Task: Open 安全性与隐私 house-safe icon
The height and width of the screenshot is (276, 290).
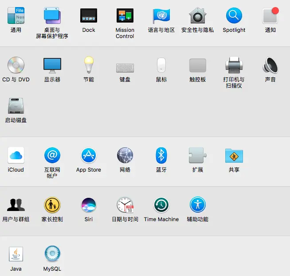Action: 197,15
